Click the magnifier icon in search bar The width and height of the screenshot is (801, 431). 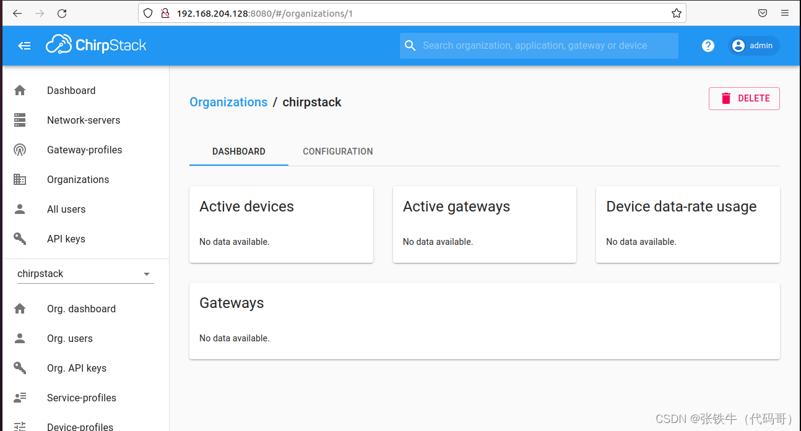[410, 45]
